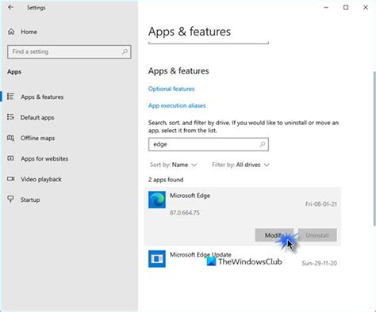Click the vertical scrollbar on the right

[374, 148]
